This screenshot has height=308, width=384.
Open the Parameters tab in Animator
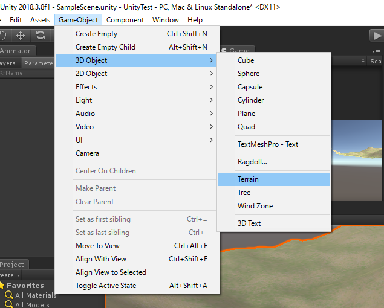click(38, 63)
